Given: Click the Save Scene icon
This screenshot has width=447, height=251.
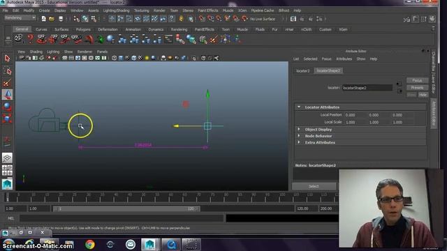Looking at the screenshot, I should point(61,19).
